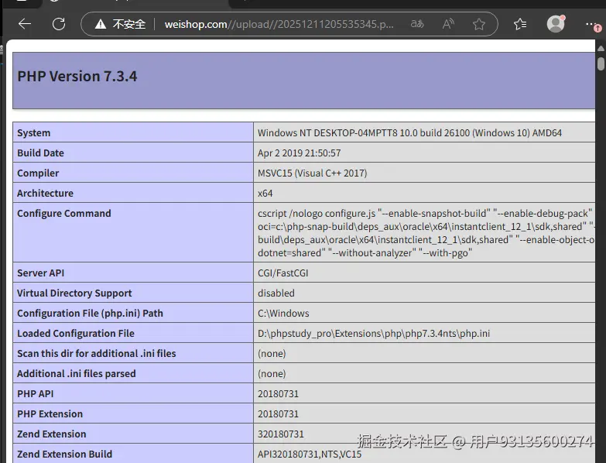Click the PHP API label
The width and height of the screenshot is (606, 463).
coord(35,393)
